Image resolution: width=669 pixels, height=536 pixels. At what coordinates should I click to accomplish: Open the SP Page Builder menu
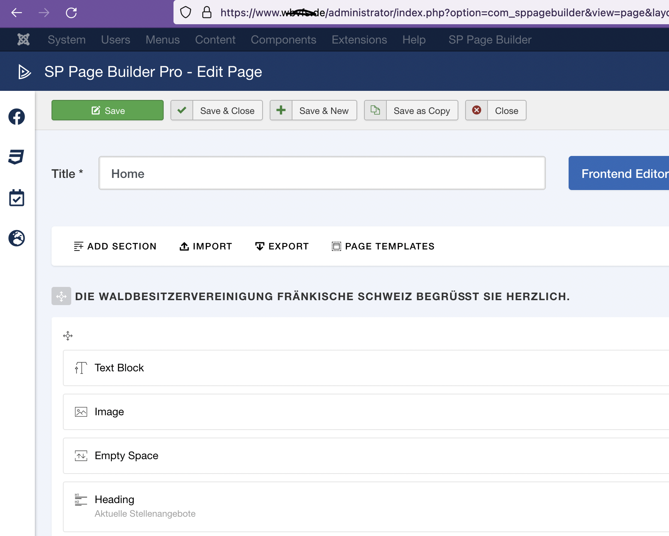490,40
